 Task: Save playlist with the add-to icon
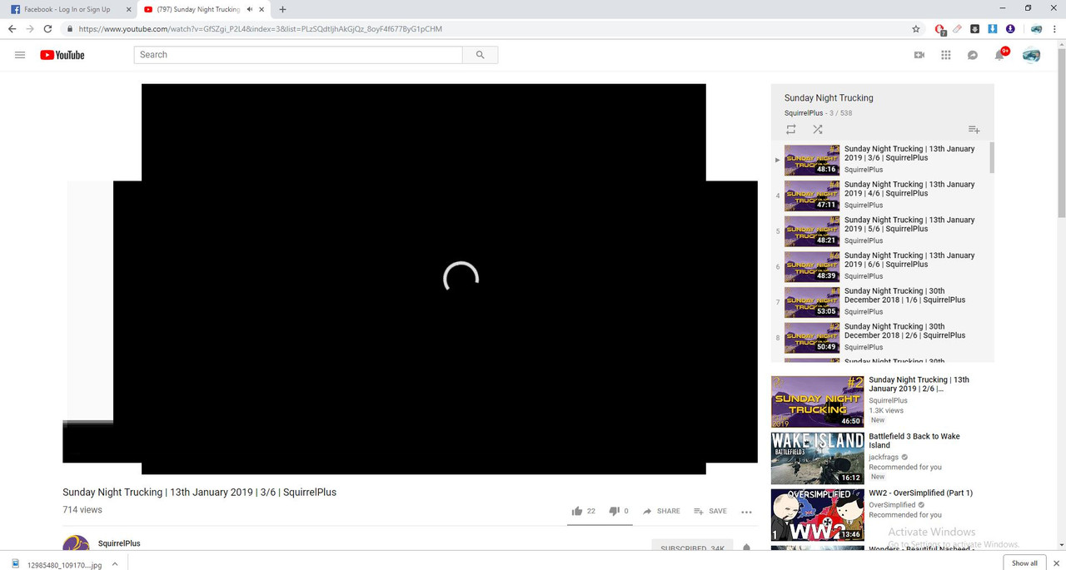click(974, 129)
